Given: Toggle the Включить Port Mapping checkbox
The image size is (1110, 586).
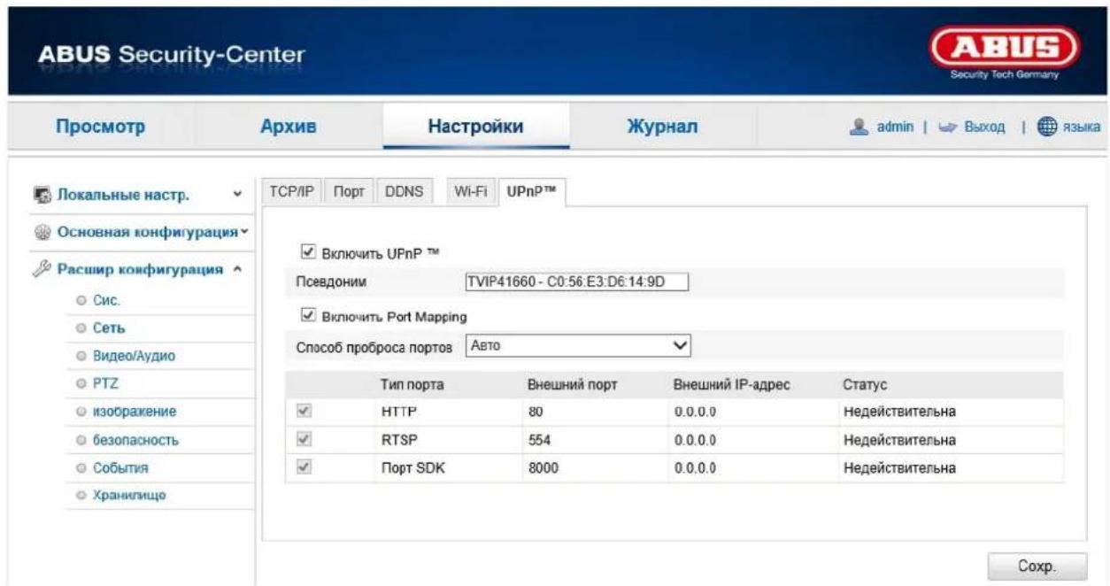Looking at the screenshot, I should coord(308,314).
